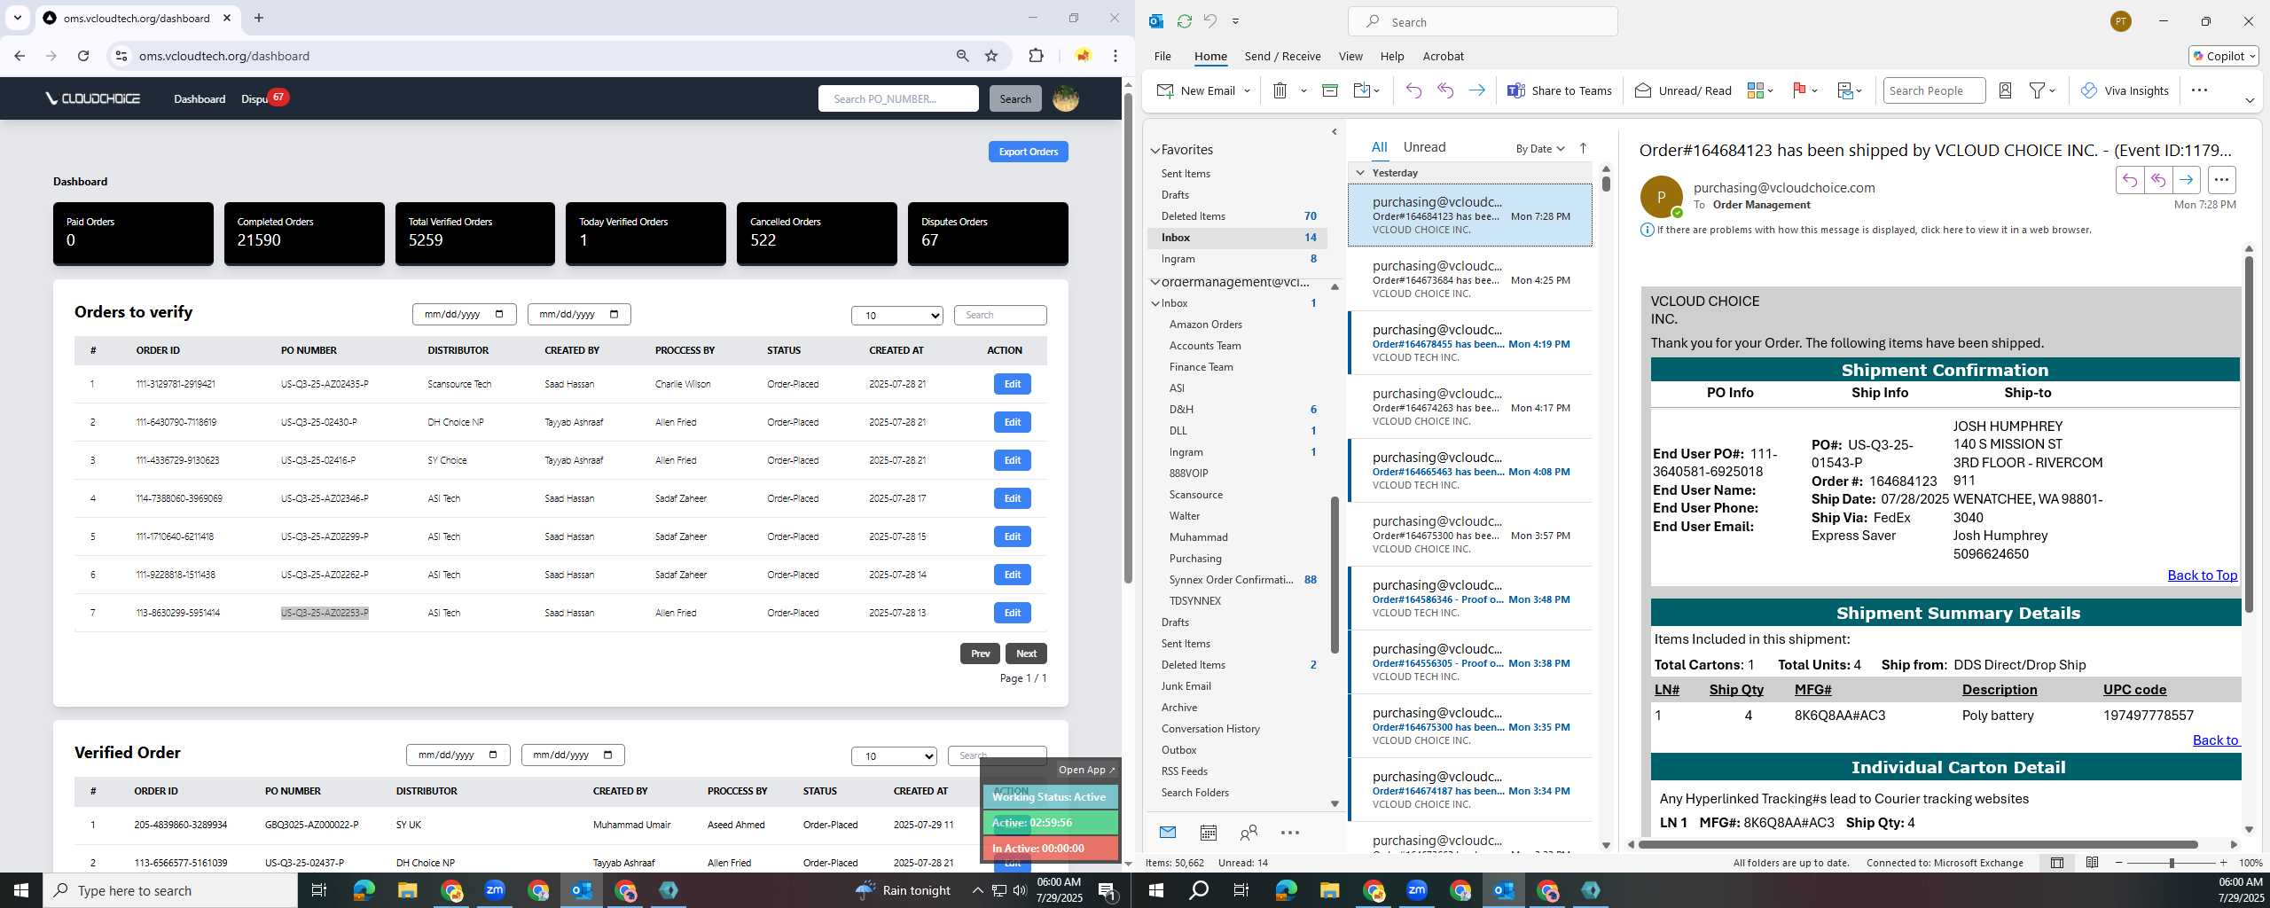2270x908 pixels.
Task: Open the Delete dropdown arrow in Outlook ribbon
Action: pyautogui.click(x=1303, y=90)
